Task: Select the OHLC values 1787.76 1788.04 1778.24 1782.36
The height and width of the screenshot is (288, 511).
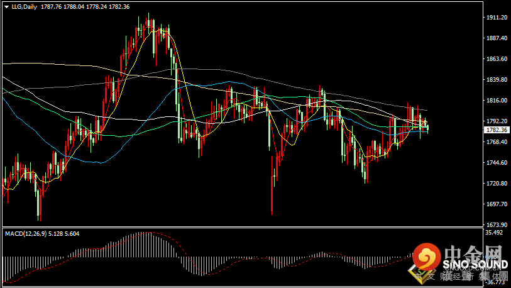Action: click(x=85, y=6)
